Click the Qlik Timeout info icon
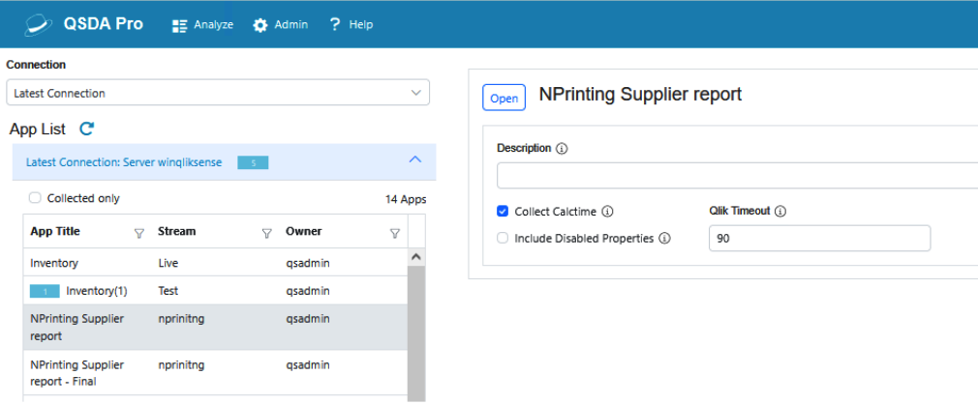This screenshot has width=978, height=404. pyautogui.click(x=780, y=211)
